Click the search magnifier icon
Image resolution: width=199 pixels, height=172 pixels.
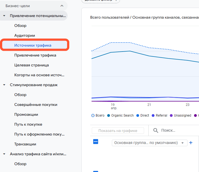156,131
